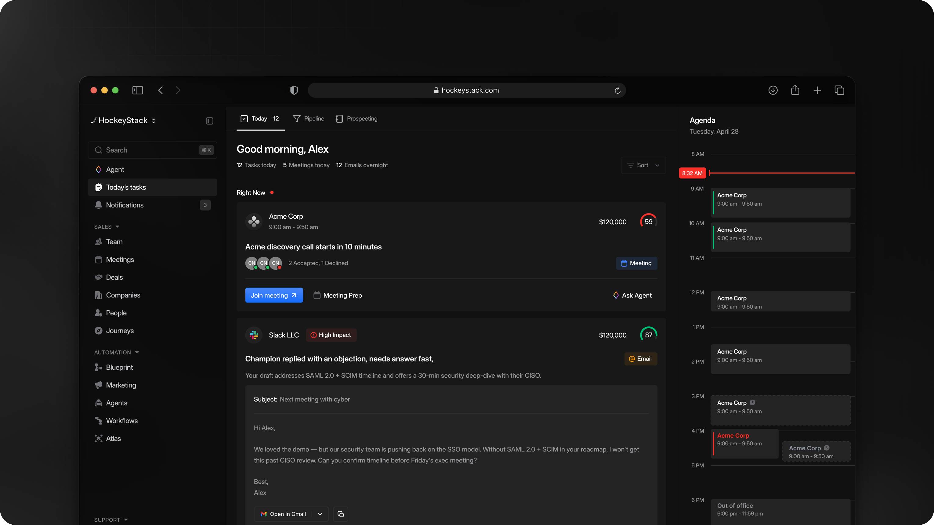Viewport: 934px width, 525px height.
Task: Open Workflows in sidebar
Action: (x=152, y=421)
